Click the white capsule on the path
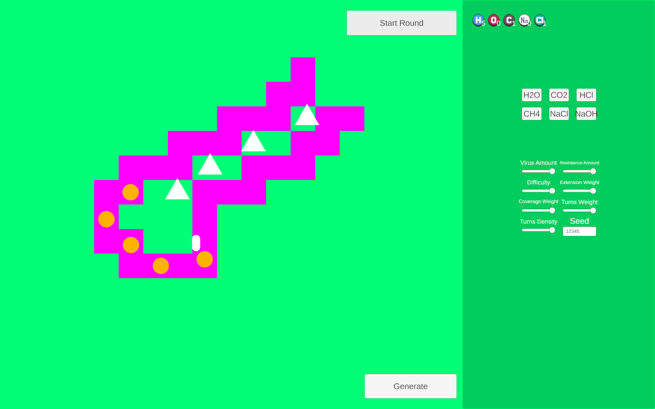The image size is (655, 409). tap(196, 243)
